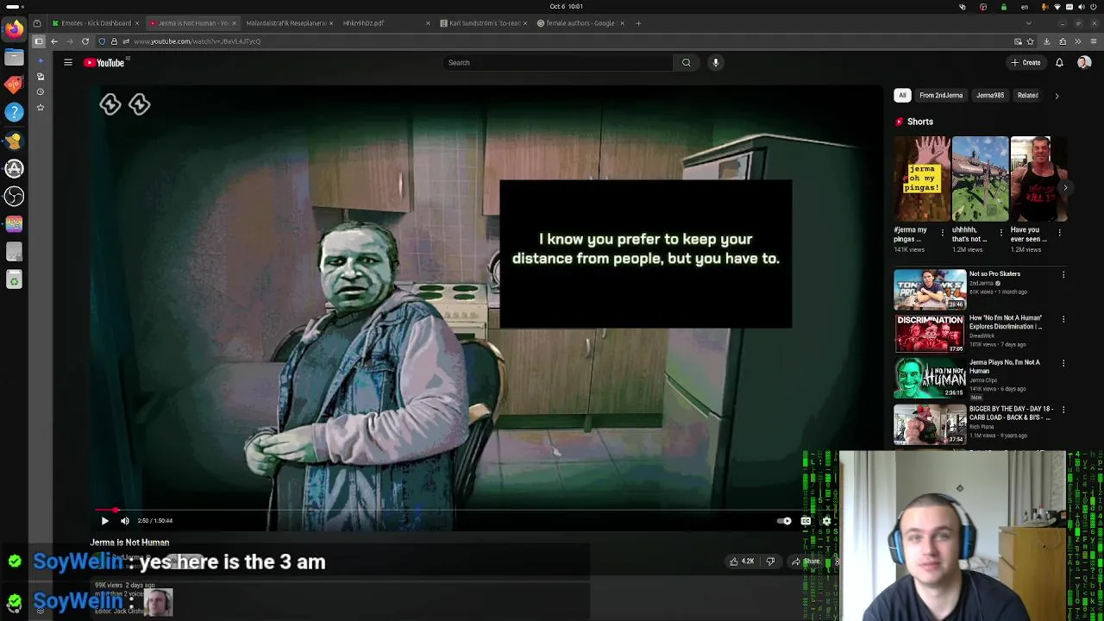Open Firefox in the Ubuntu dock

tap(14, 29)
